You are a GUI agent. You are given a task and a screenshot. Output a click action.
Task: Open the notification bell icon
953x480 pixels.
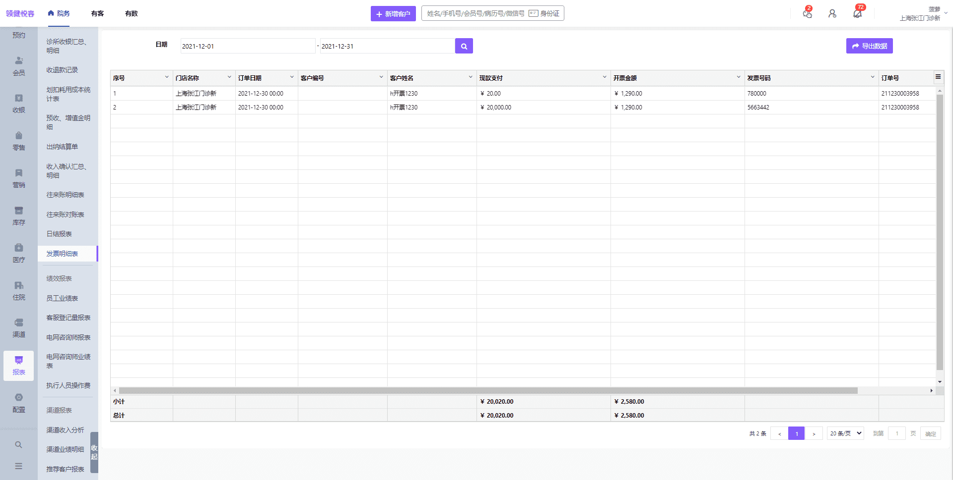pos(857,14)
